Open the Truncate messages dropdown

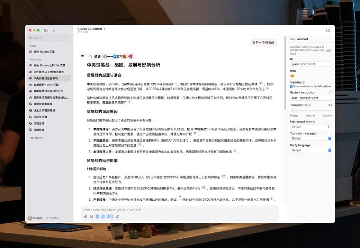tap(310, 138)
